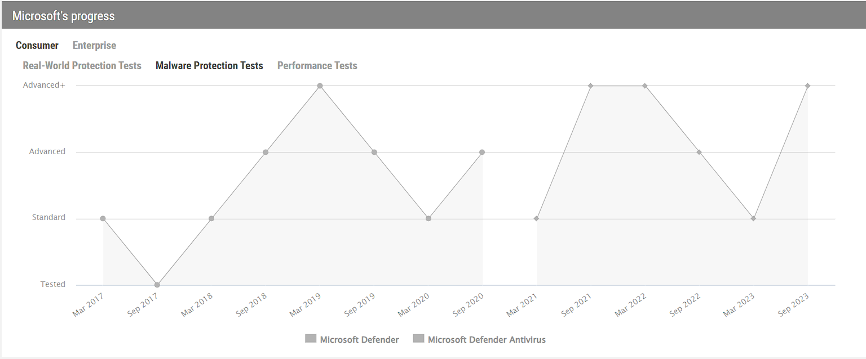Click the Mar 2023 Standard diamond marker
866x359 pixels.
click(x=753, y=218)
